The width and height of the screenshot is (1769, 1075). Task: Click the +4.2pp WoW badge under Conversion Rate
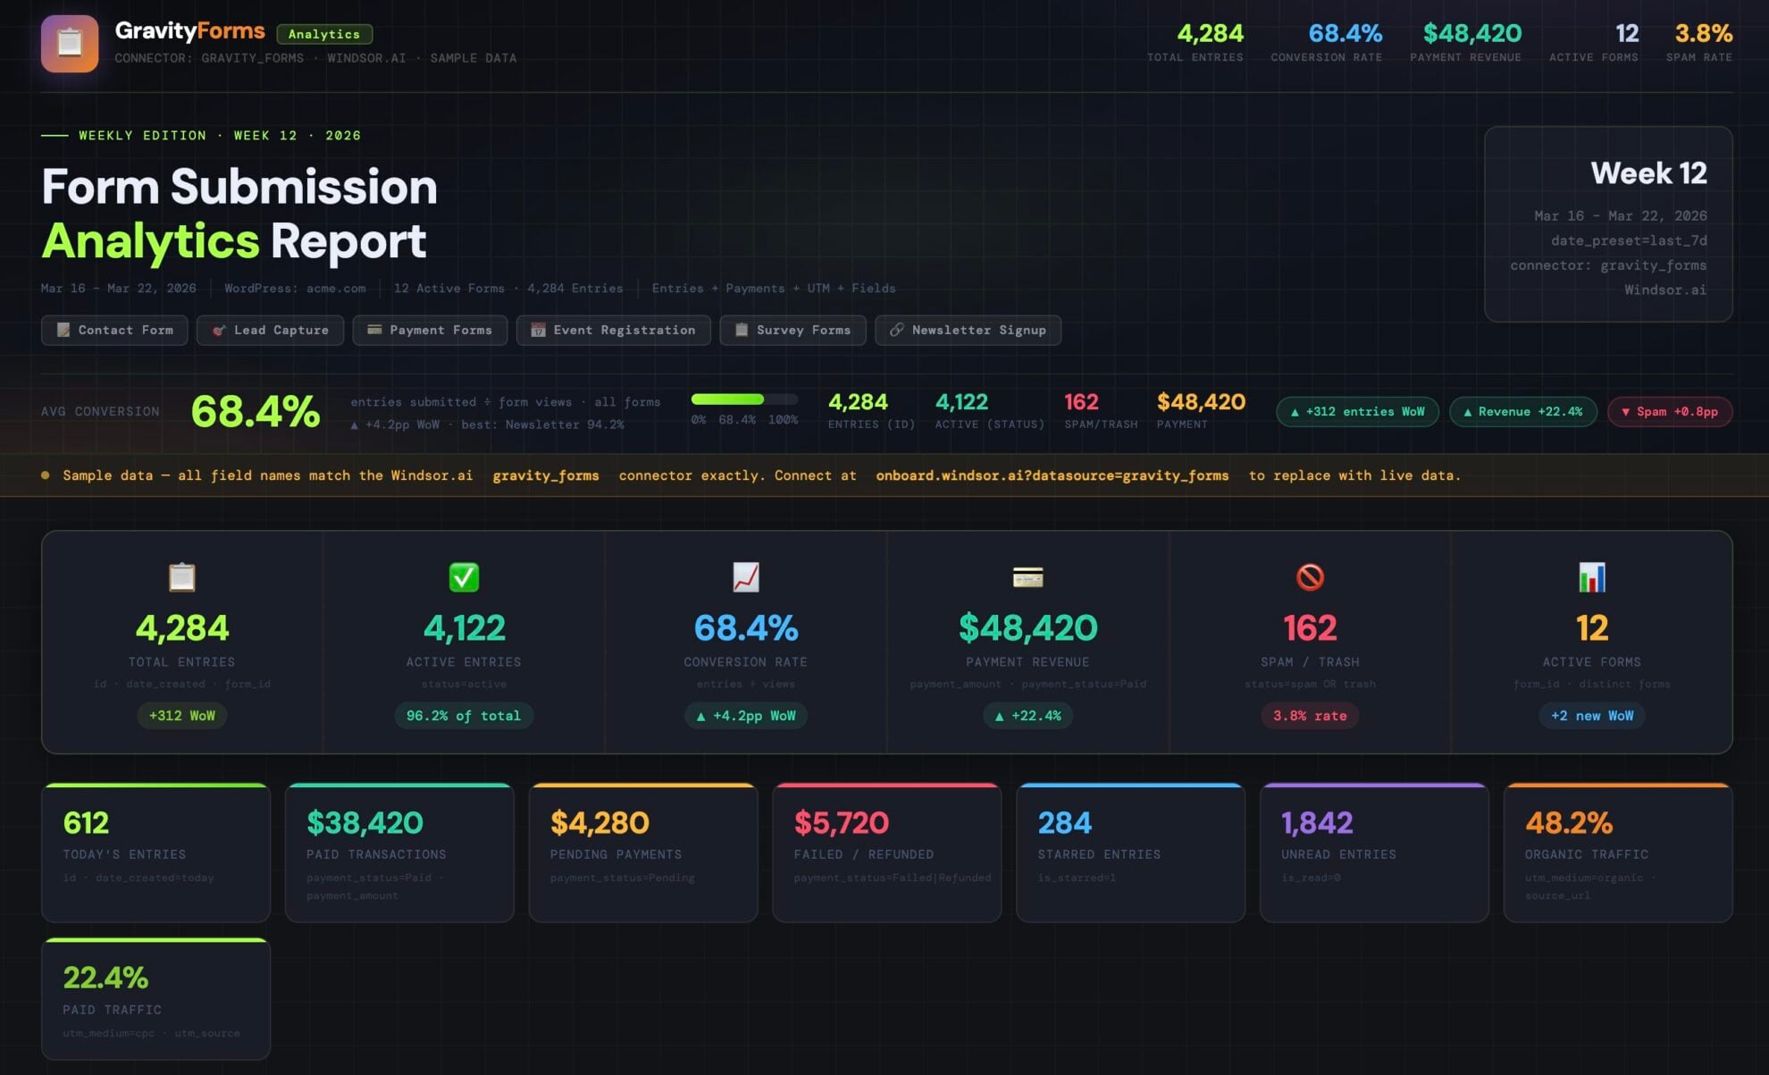point(746,716)
